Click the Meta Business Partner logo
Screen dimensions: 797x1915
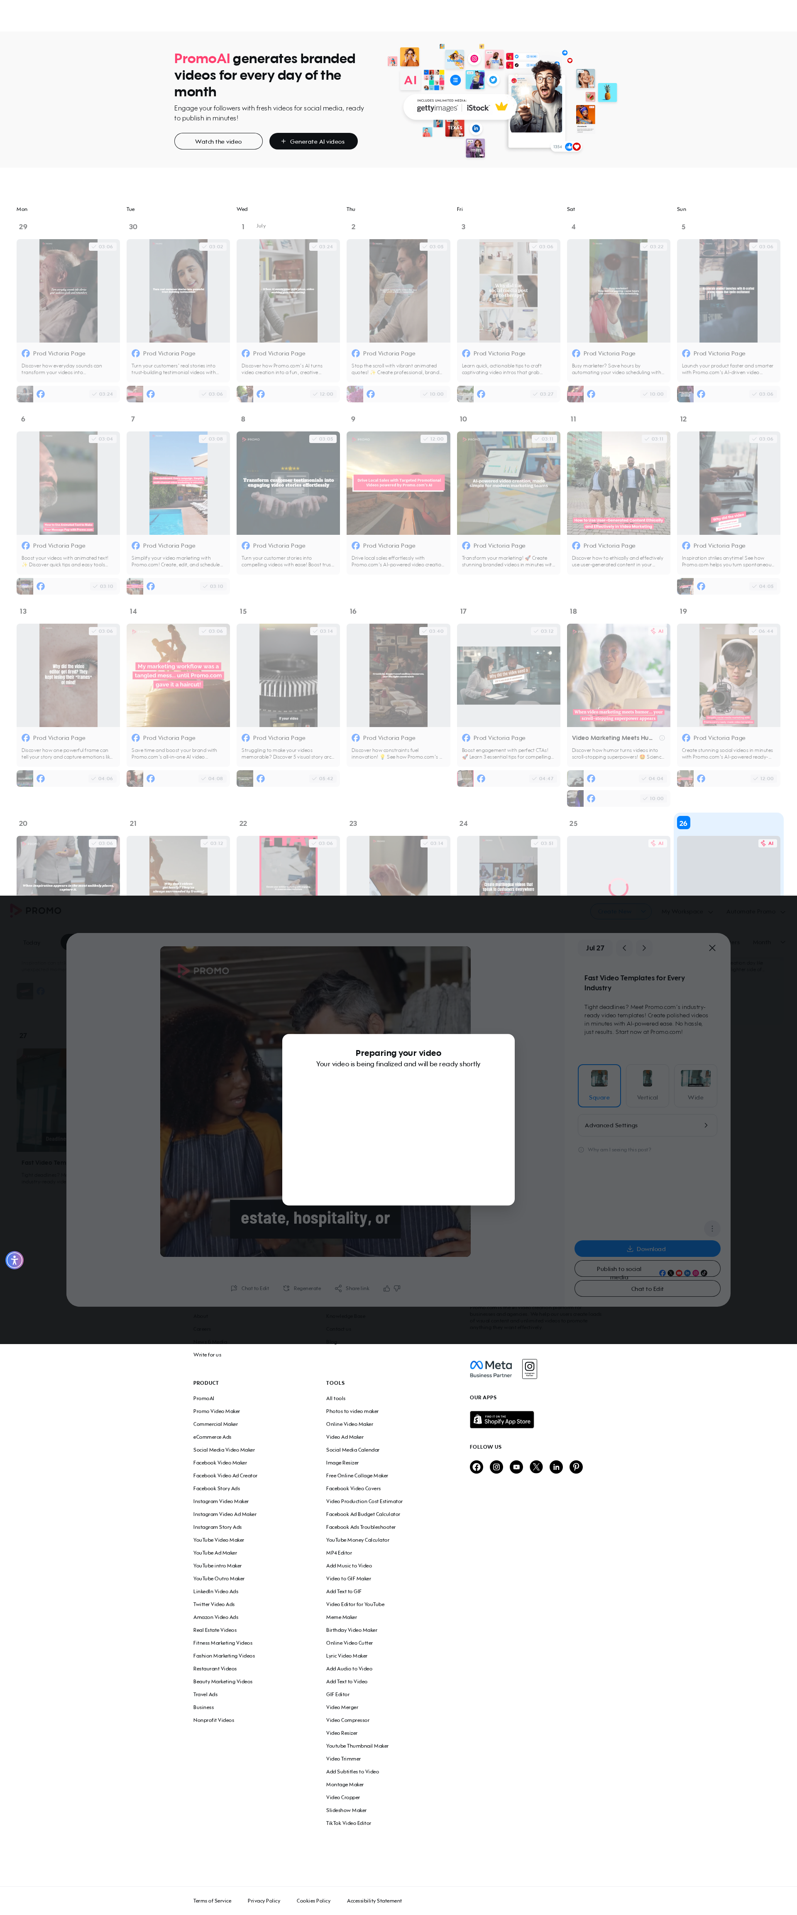click(491, 1369)
